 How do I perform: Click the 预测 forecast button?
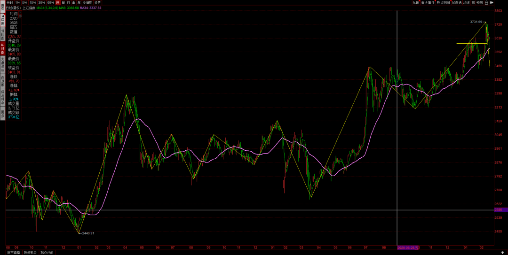tap(479, 3)
